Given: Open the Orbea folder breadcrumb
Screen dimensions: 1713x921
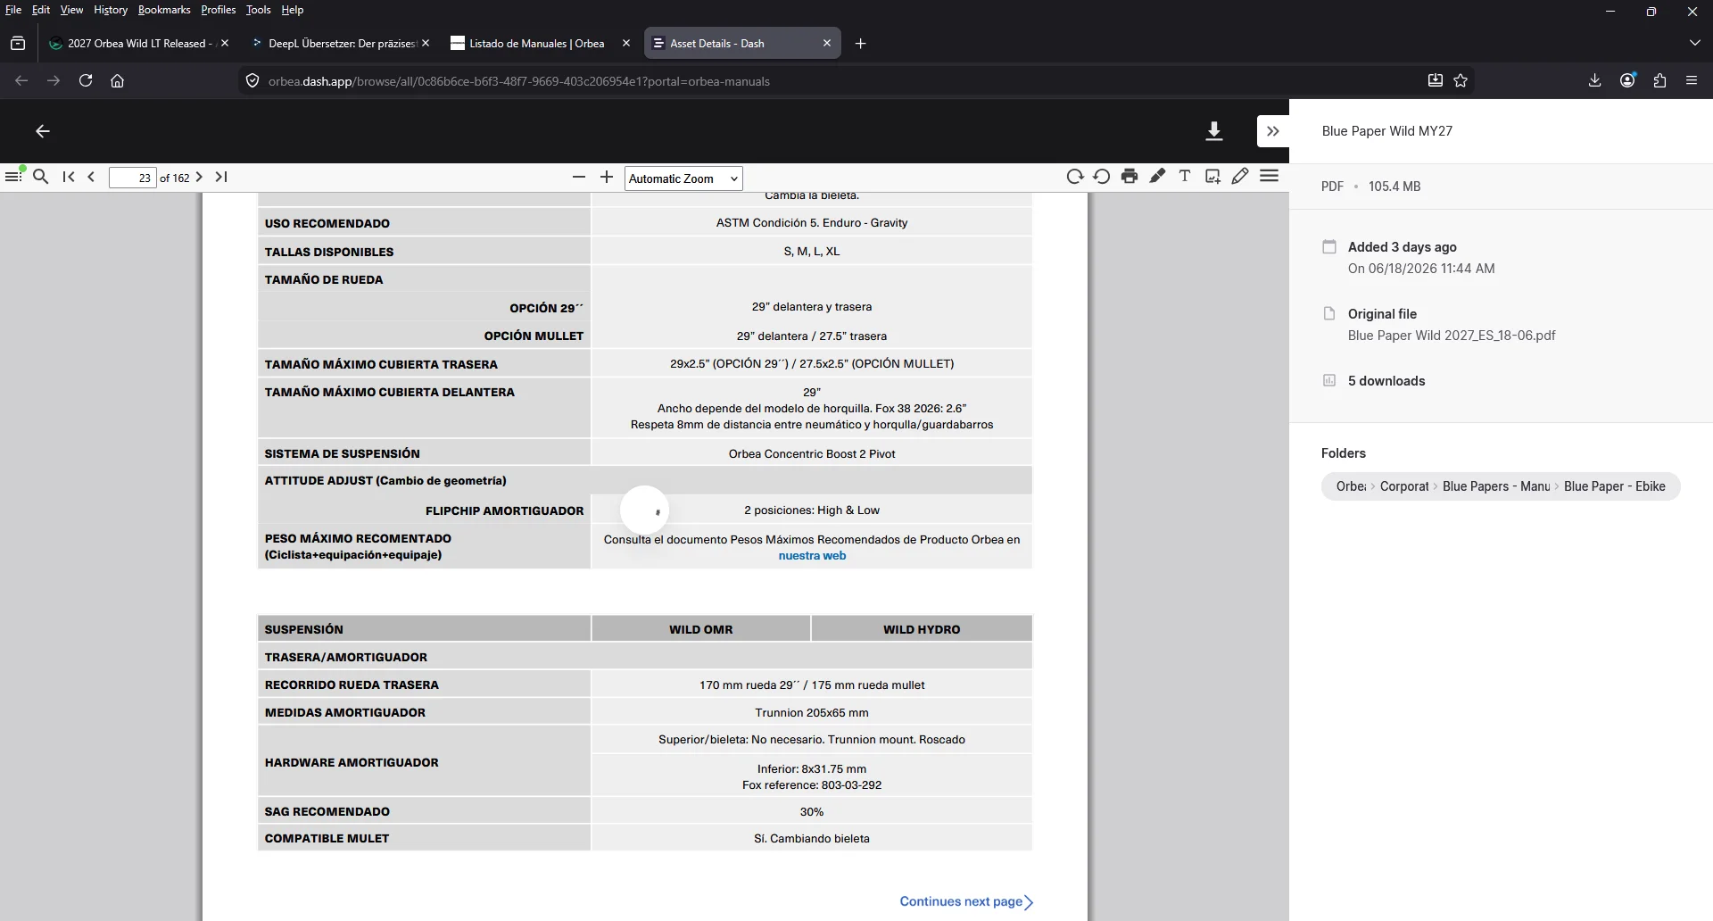Looking at the screenshot, I should pyautogui.click(x=1351, y=486).
